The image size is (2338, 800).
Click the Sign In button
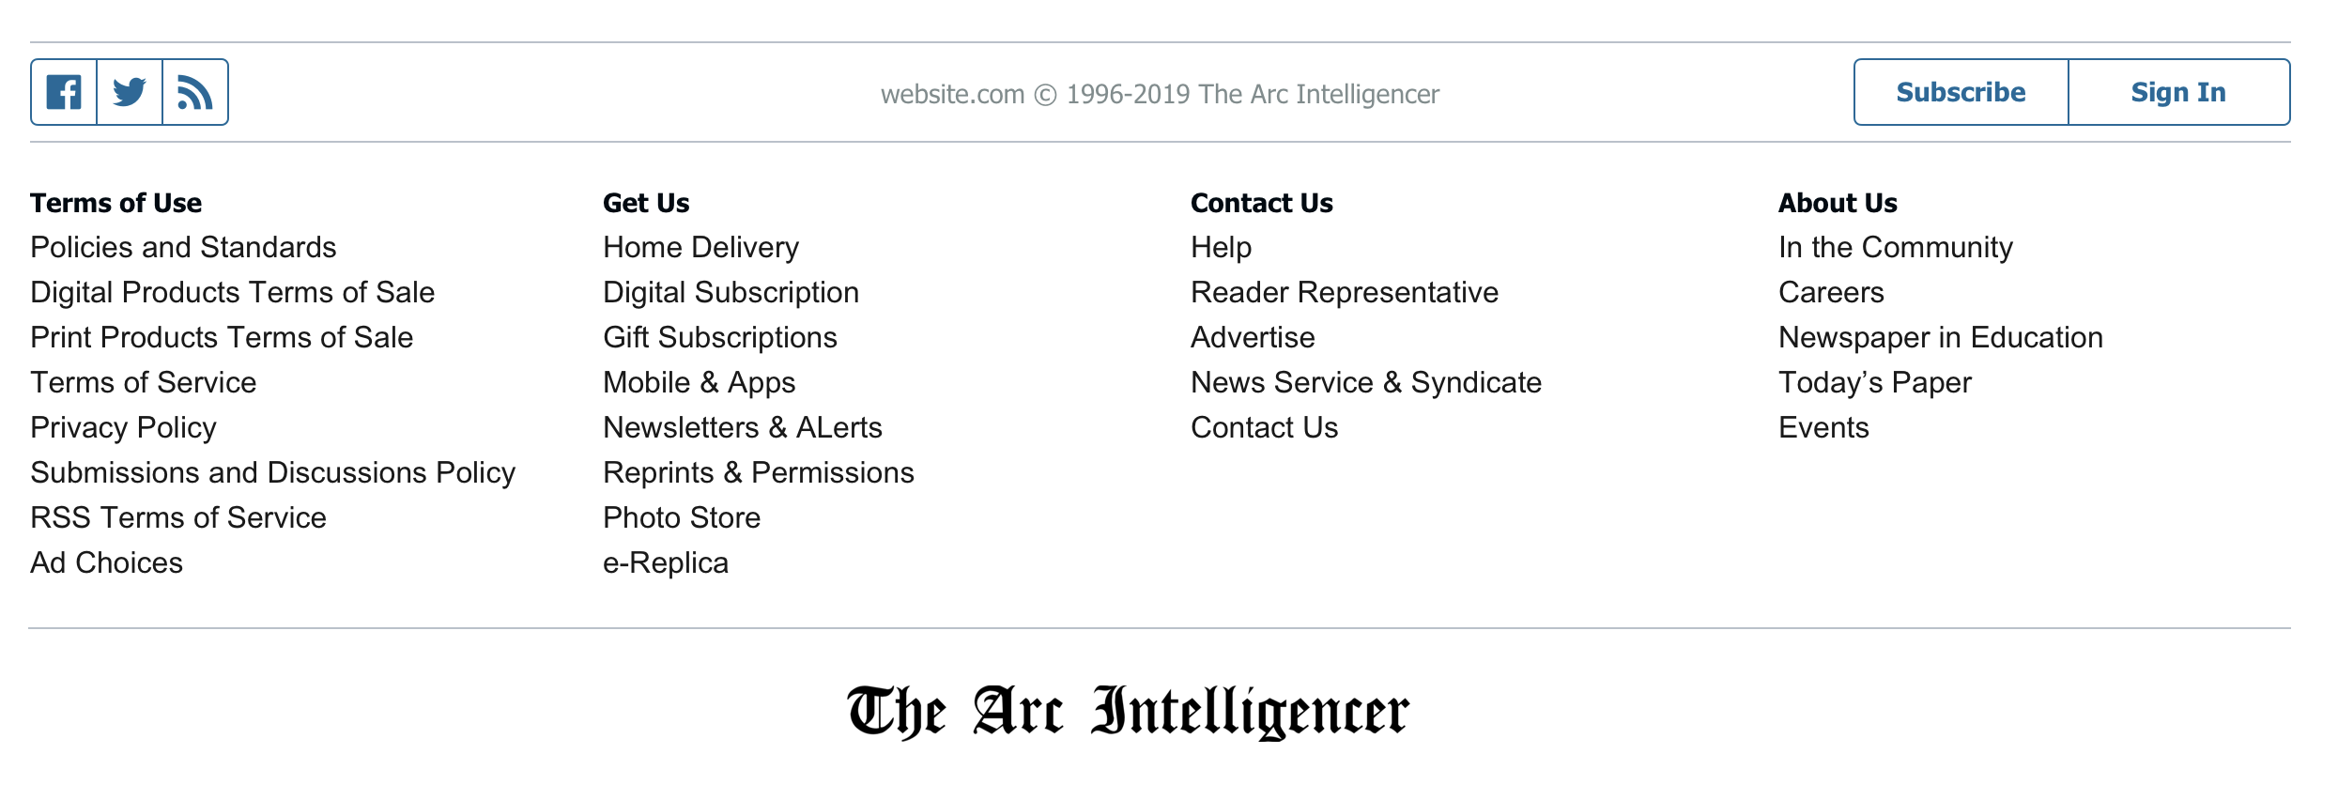2178,92
